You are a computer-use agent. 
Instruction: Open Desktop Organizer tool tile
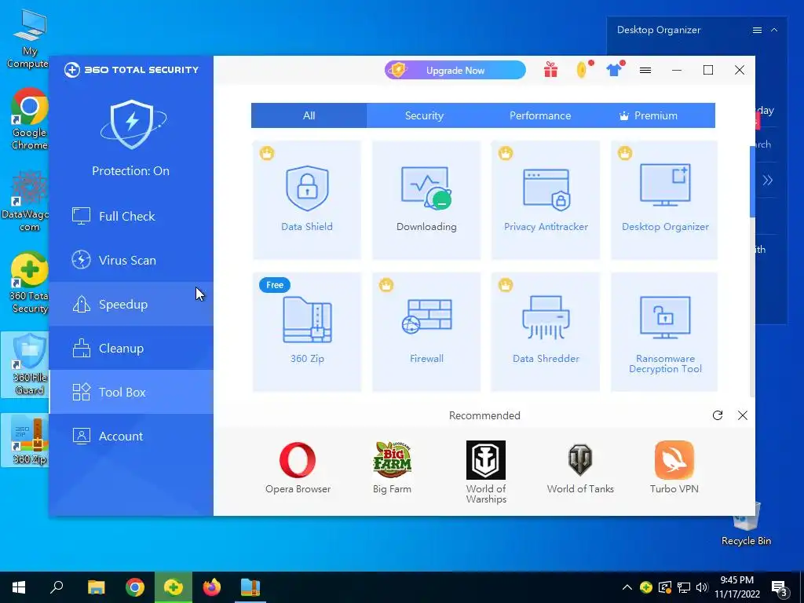[x=665, y=200]
